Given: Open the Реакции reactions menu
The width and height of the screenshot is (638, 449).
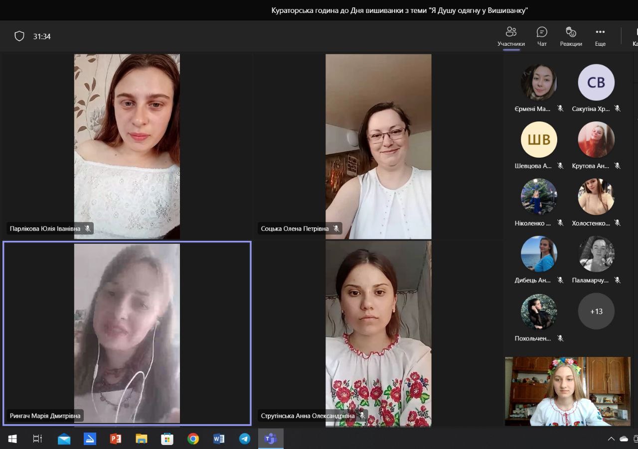Looking at the screenshot, I should 571,36.
